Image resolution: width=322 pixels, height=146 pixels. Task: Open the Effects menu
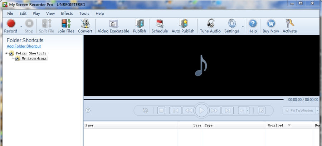[67, 13]
